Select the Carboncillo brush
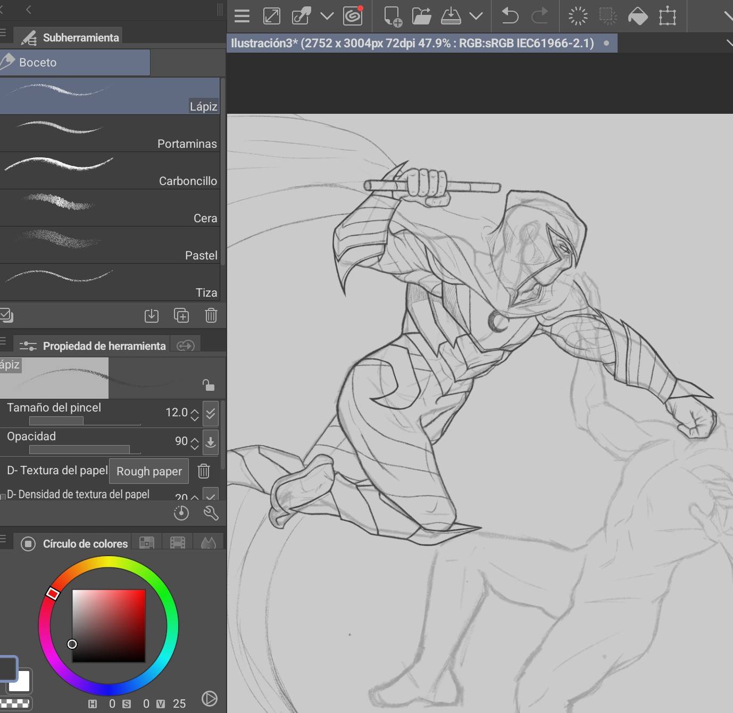Image resolution: width=733 pixels, height=713 pixels. point(110,171)
